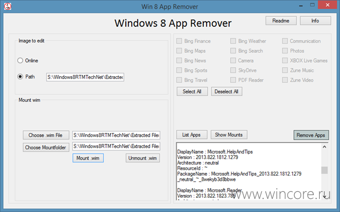Click the Choose .wim File button
Viewport: 340px width, 212px height.
click(46, 135)
